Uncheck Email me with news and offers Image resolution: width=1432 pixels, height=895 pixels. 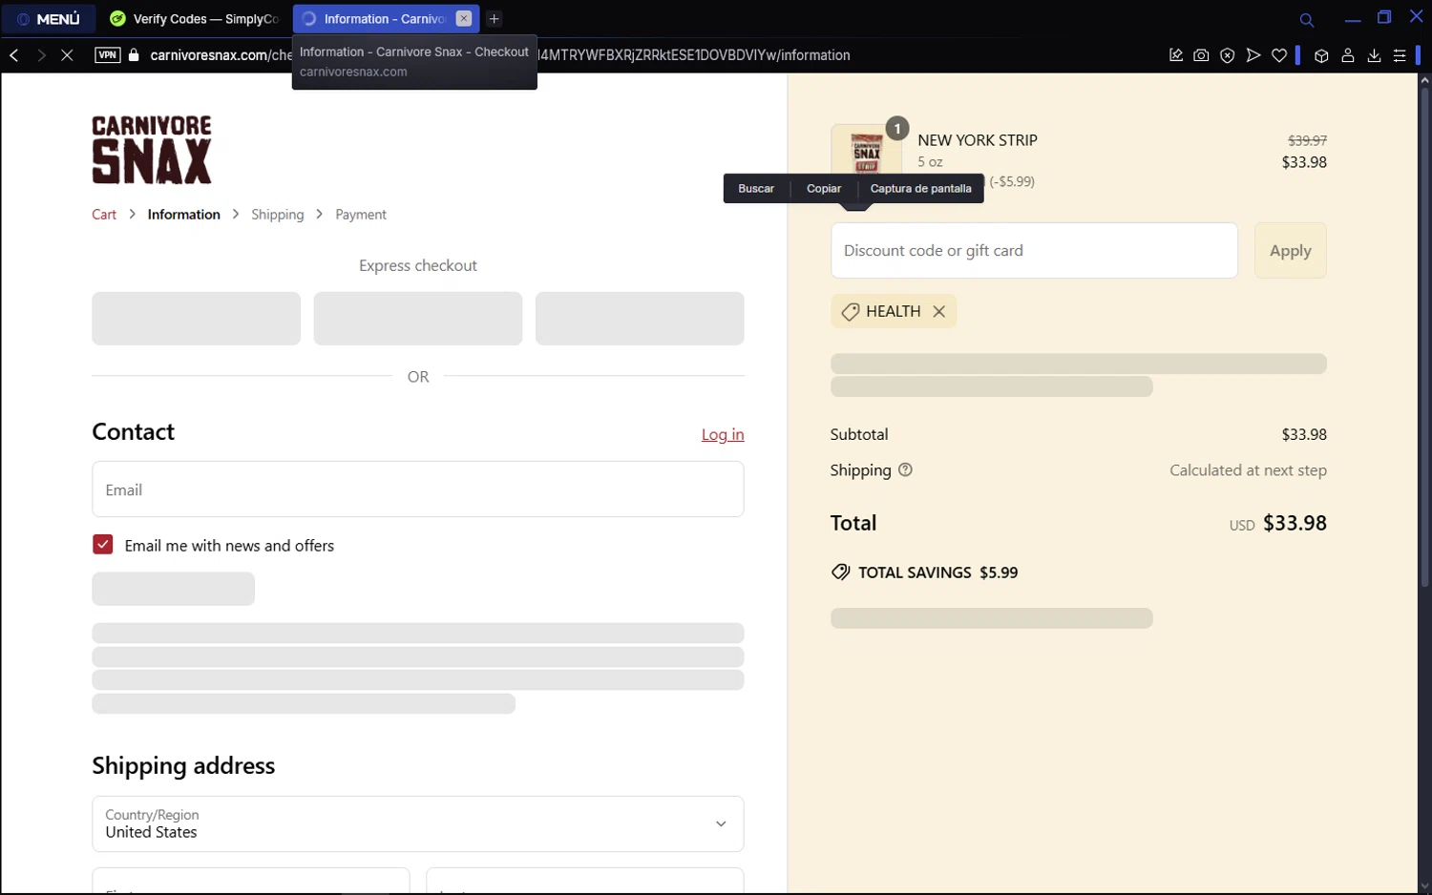tap(103, 545)
